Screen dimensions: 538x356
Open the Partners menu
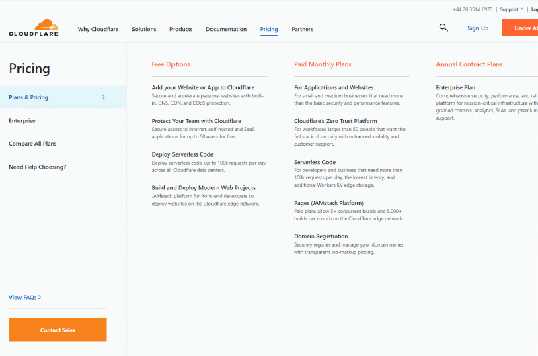(x=302, y=29)
